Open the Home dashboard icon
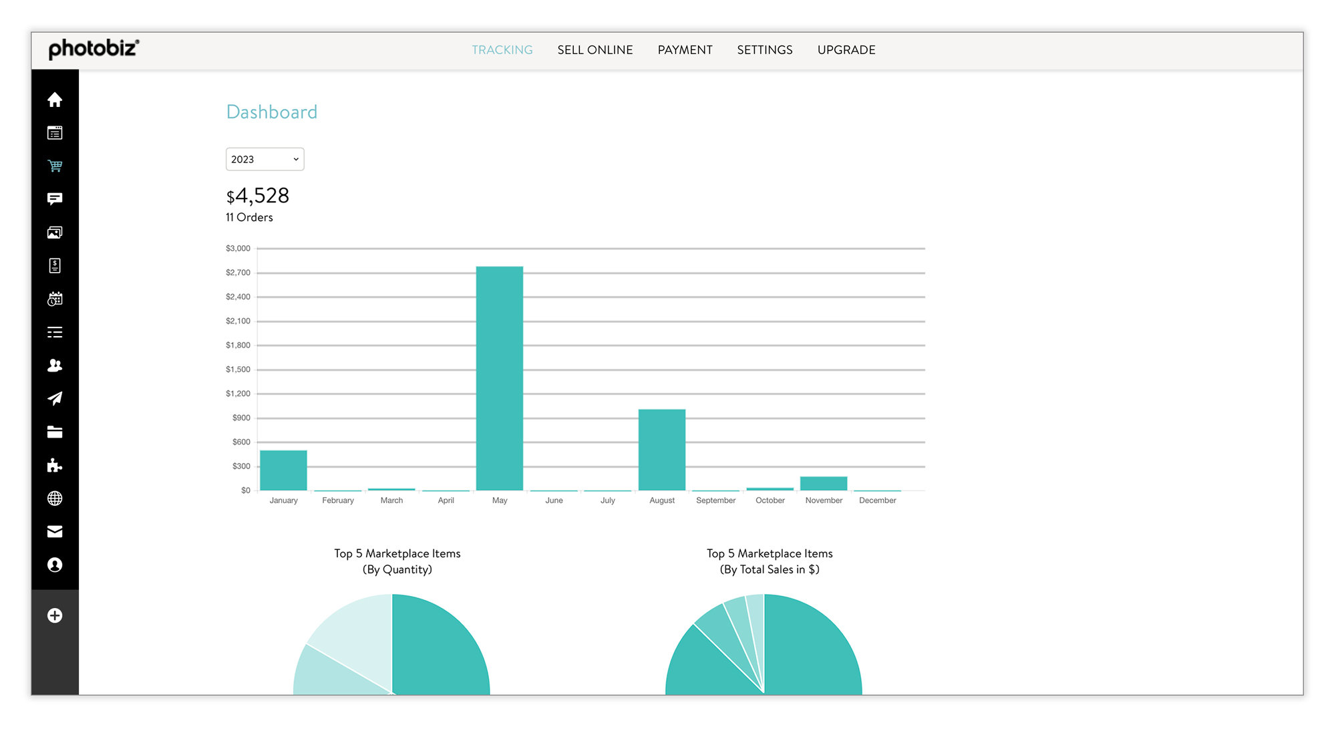The height and width of the screenshot is (729, 1336). click(55, 100)
